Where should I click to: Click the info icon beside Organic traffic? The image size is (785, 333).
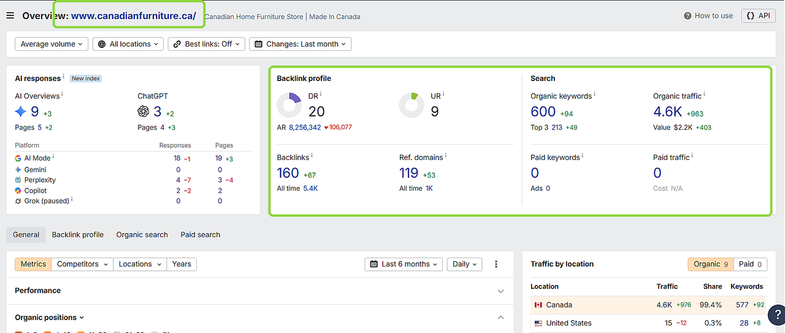(704, 94)
